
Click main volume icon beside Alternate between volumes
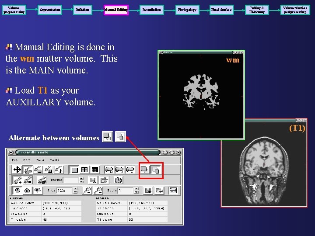point(107,137)
